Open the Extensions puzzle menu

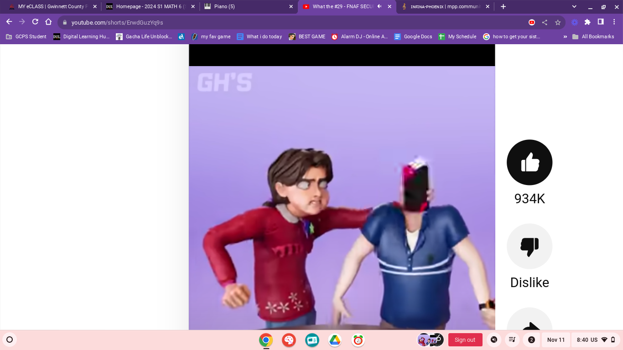click(587, 22)
